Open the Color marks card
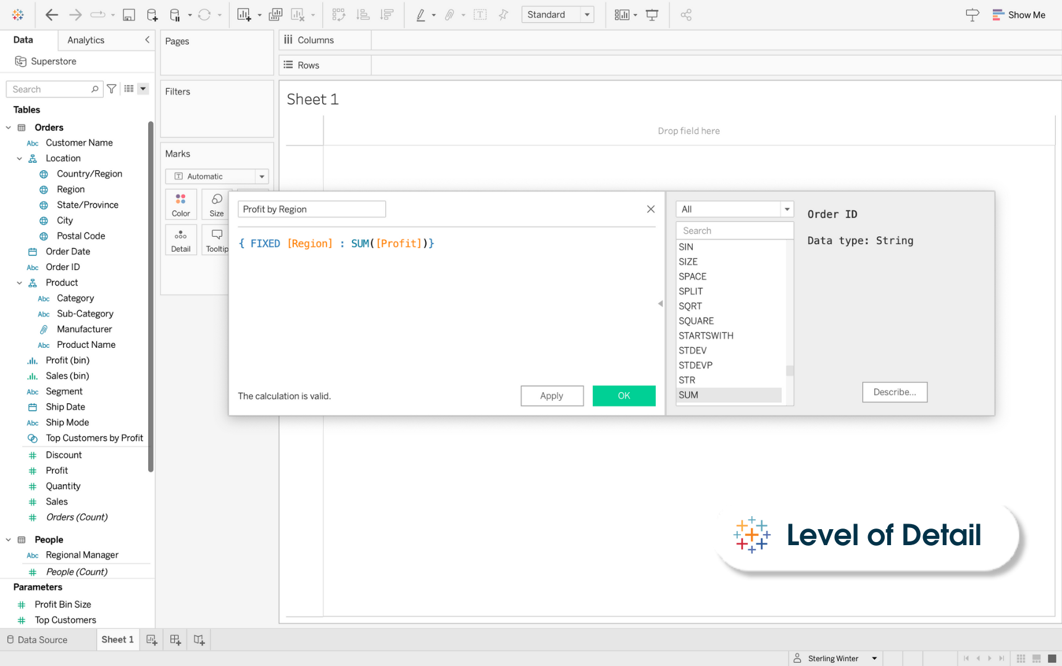Image resolution: width=1062 pixels, height=666 pixels. 180,204
